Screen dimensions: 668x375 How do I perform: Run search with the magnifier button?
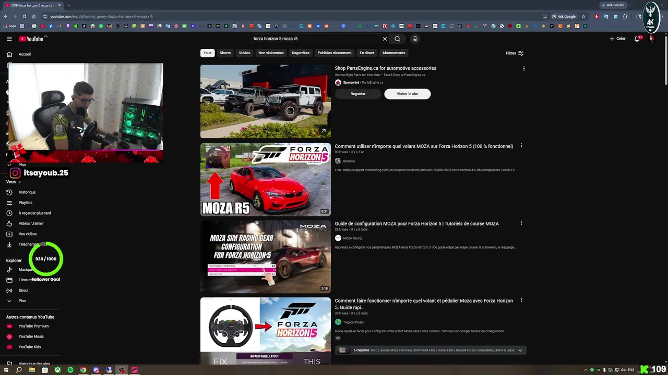397,39
